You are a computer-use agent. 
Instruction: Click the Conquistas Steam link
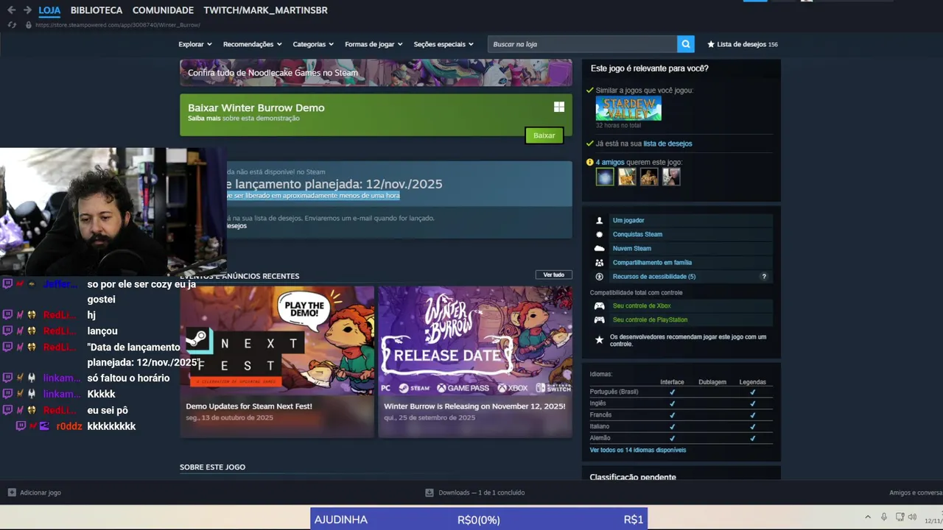(x=637, y=234)
